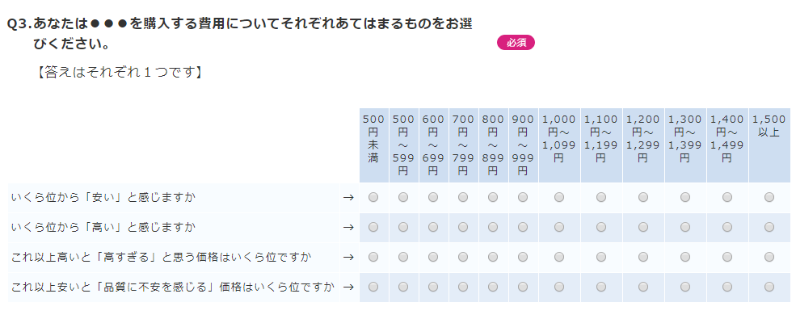The height and width of the screenshot is (319, 796).
Task: Click the arrow next to「安い」question
Action: pos(348,198)
